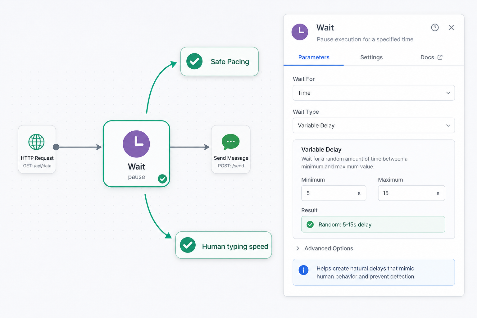Click the external link icon beside Docs
Image resolution: width=477 pixels, height=318 pixels.
440,57
